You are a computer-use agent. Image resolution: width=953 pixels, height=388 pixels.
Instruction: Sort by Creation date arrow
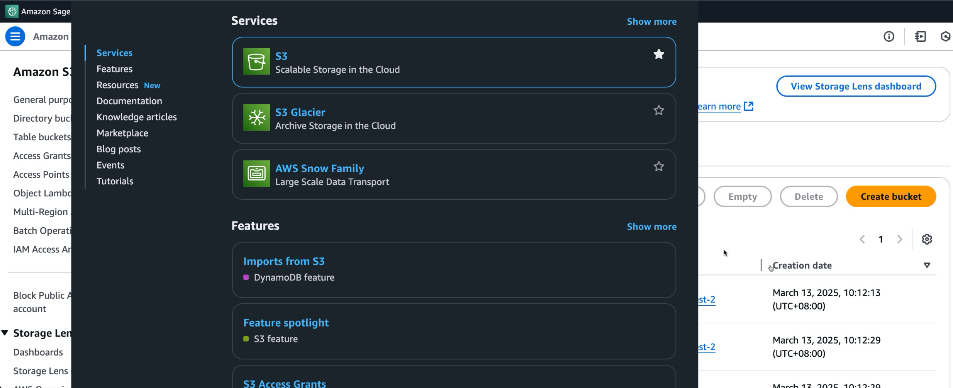[927, 265]
